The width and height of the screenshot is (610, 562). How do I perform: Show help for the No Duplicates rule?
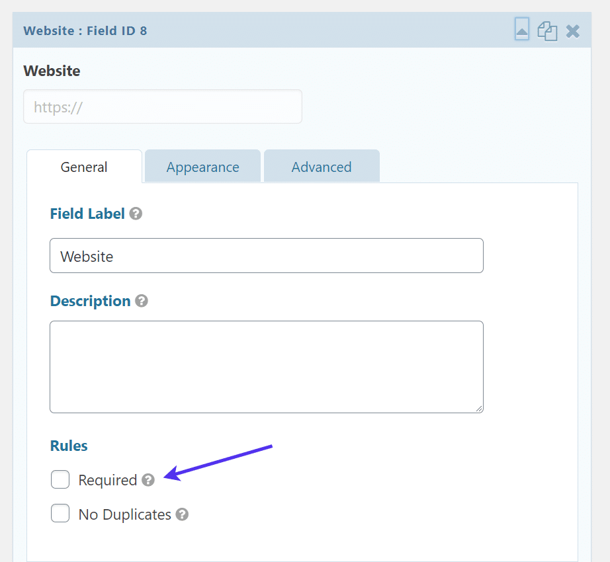(x=182, y=514)
